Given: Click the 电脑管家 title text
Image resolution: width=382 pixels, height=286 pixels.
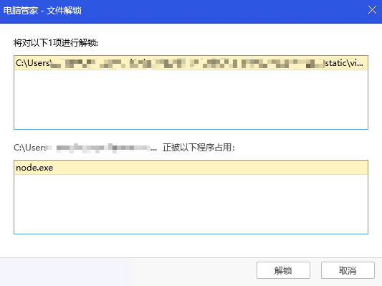Looking at the screenshot, I should point(21,11).
